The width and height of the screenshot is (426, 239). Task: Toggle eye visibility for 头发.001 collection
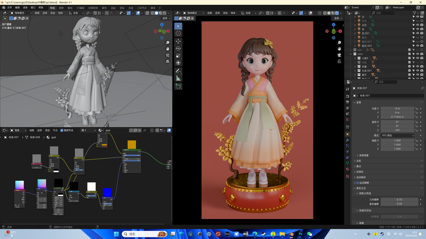418,71
